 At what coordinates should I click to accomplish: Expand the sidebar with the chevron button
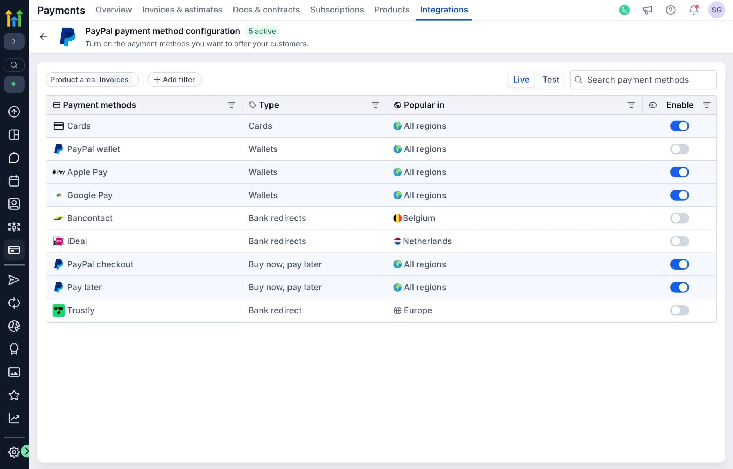pyautogui.click(x=14, y=42)
